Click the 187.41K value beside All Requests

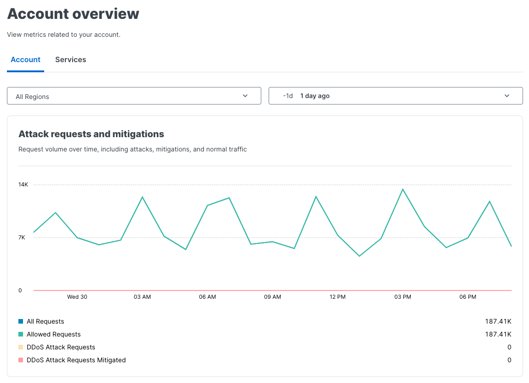click(x=499, y=321)
